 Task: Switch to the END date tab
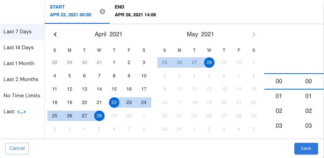[135, 11]
